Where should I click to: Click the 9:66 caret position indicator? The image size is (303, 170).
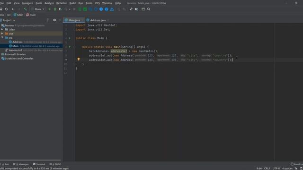click(x=259, y=169)
